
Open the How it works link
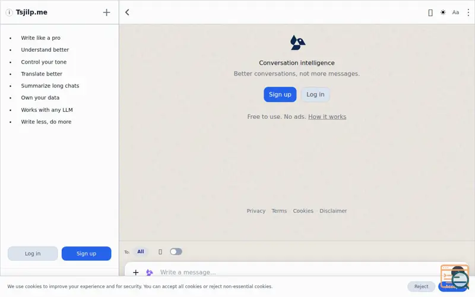pos(327,116)
